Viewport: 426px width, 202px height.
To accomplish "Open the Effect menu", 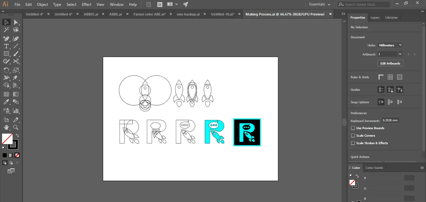I will (x=87, y=4).
